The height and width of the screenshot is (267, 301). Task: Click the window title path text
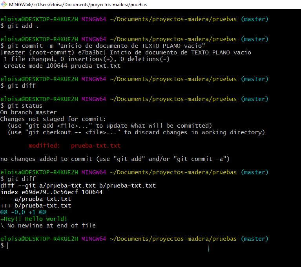78,5
